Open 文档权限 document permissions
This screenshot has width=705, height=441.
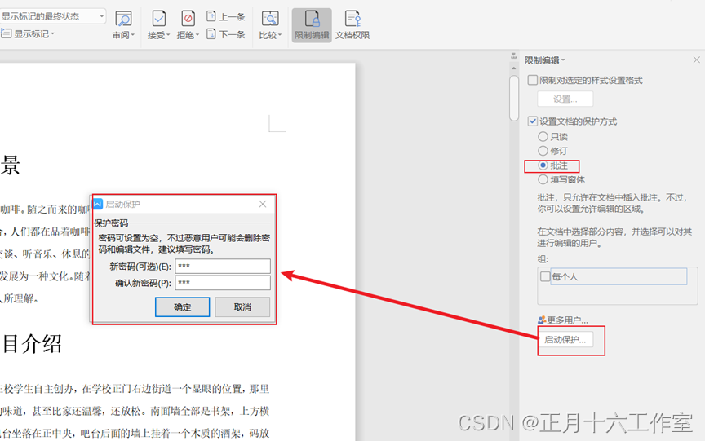(352, 25)
